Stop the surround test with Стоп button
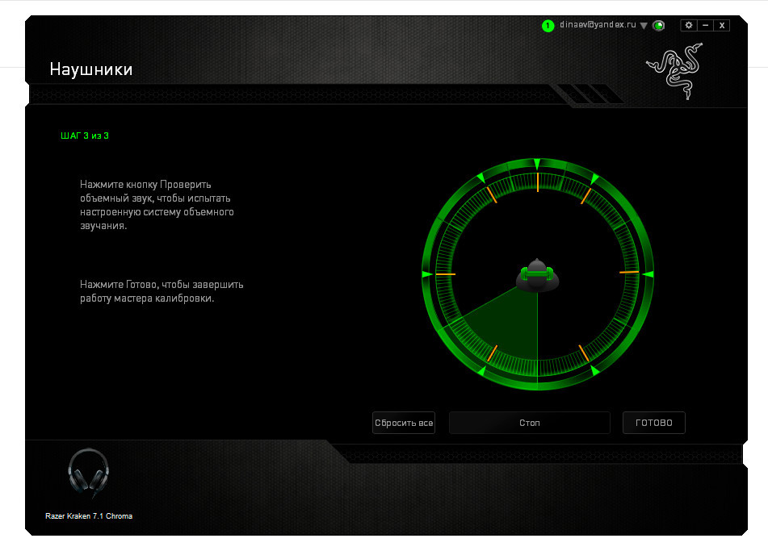Image resolution: width=768 pixels, height=555 pixels. click(529, 423)
